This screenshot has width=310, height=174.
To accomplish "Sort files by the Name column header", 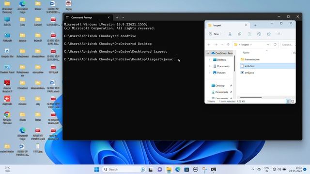I will point(246,53).
